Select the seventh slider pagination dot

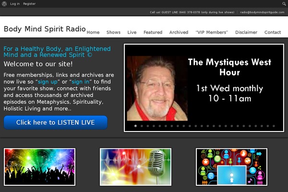pos(171,126)
